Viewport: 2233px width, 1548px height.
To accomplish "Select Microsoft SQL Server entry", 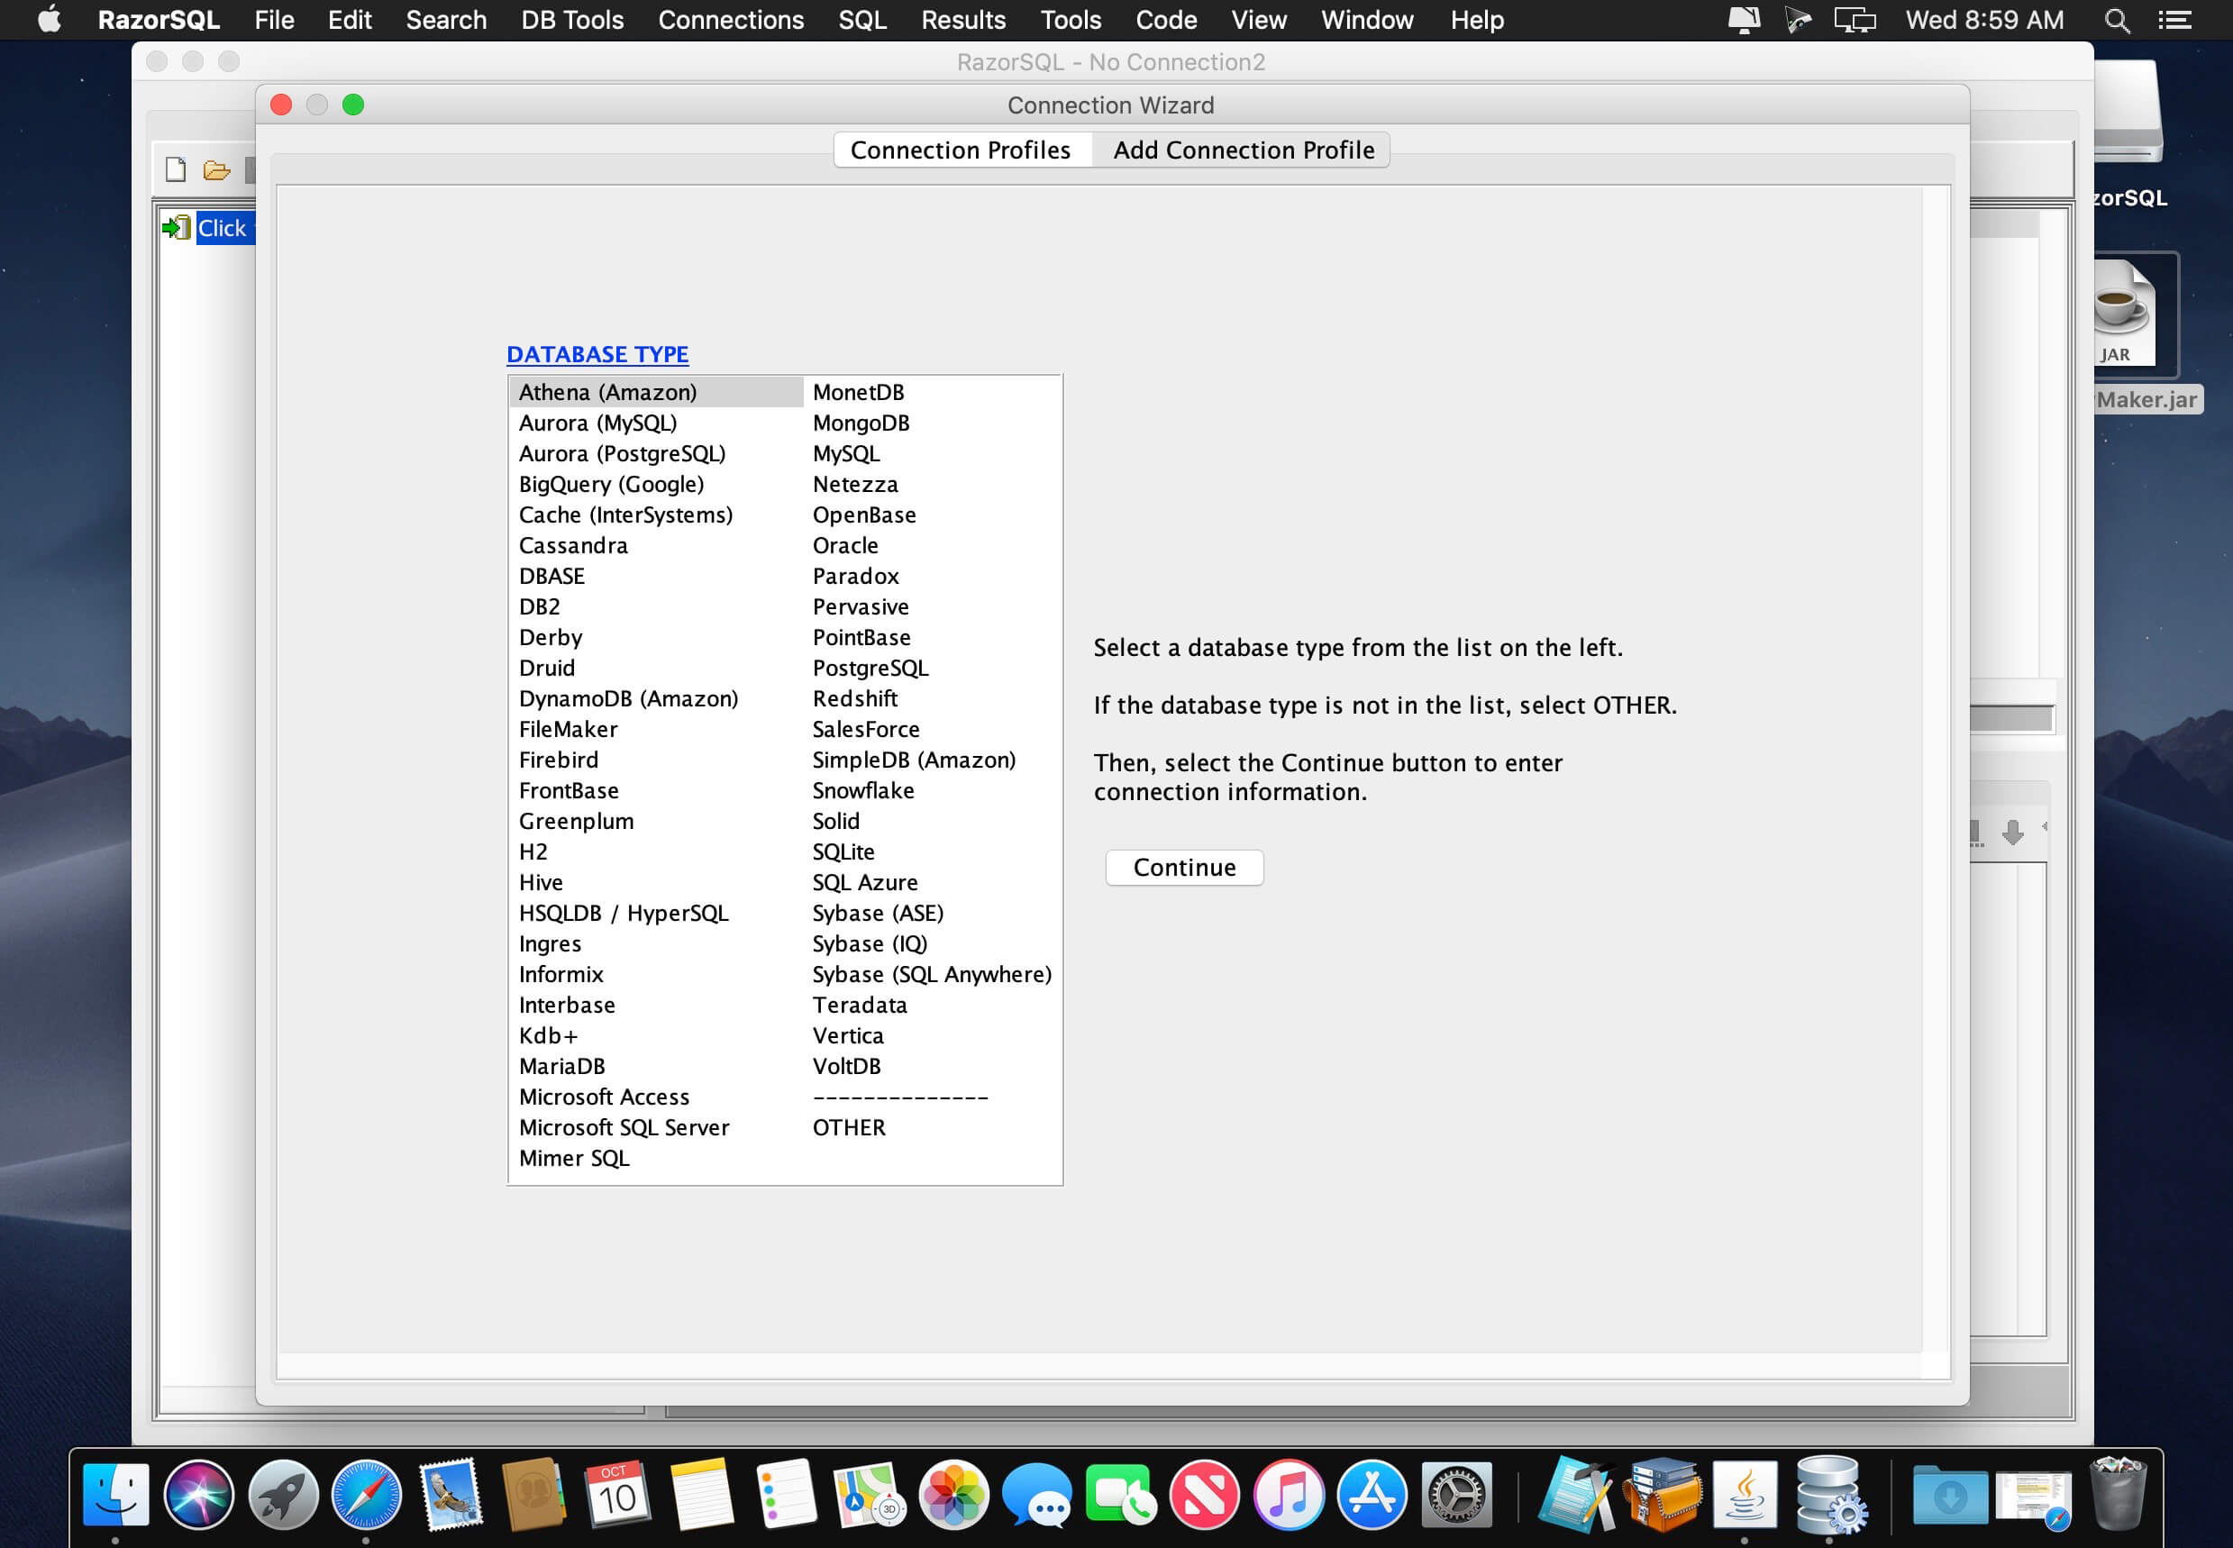I will pos(624,1127).
